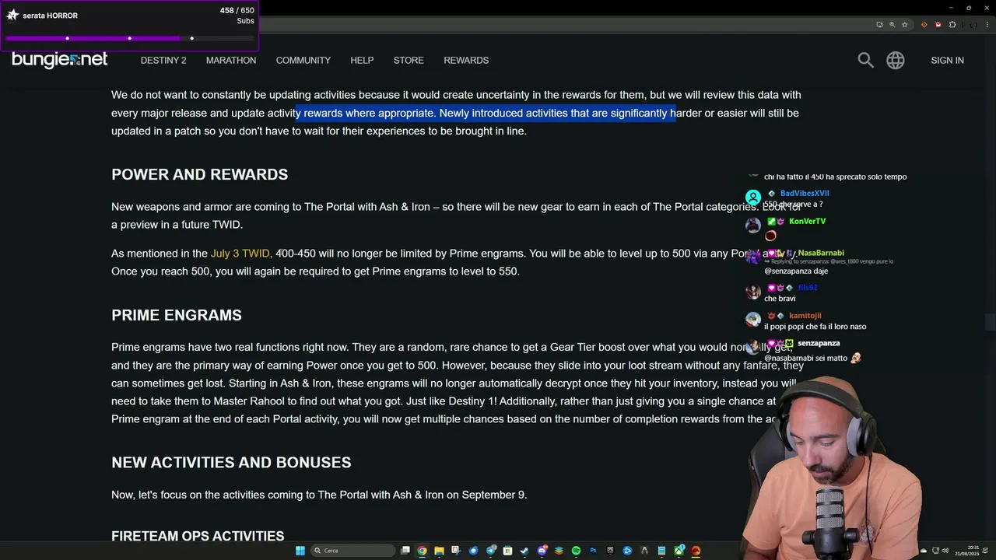Click the SIGN IN link
Image resolution: width=996 pixels, height=560 pixels.
pyautogui.click(x=947, y=60)
